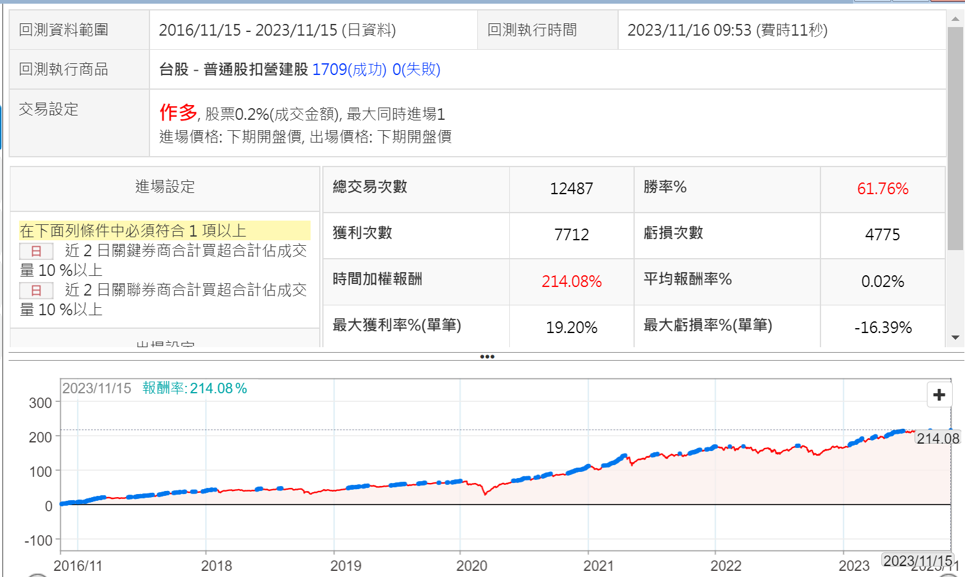Open the 0(失敗) failed stocks link
The height and width of the screenshot is (577, 965).
click(x=416, y=69)
